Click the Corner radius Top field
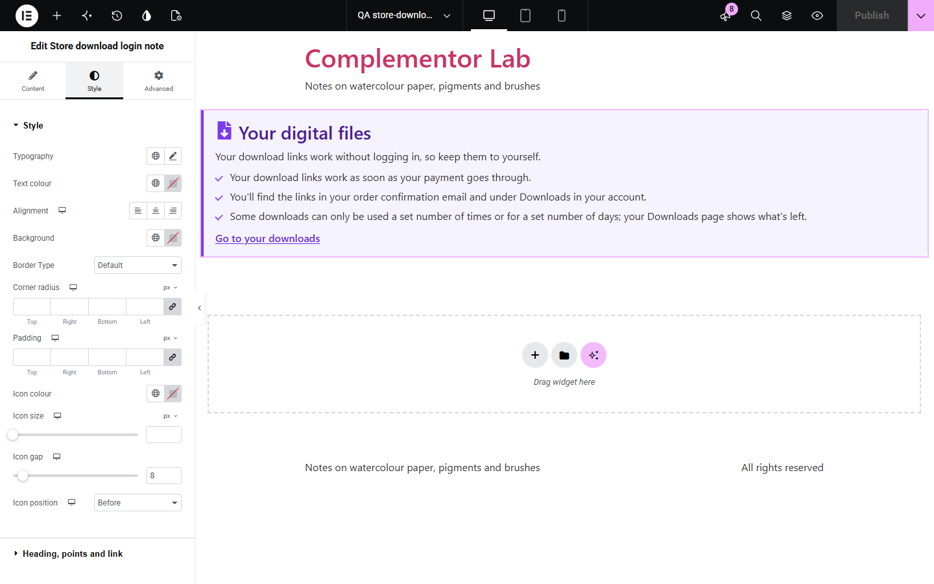 (32, 306)
